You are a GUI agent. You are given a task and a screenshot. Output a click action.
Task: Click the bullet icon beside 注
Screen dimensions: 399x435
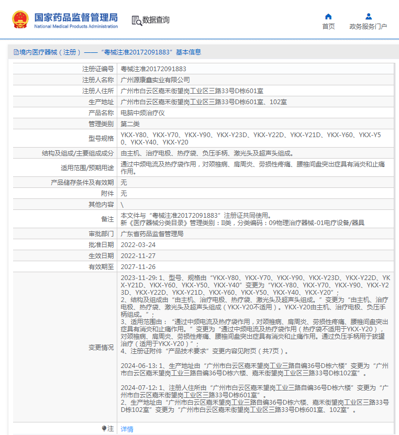click(x=104, y=428)
